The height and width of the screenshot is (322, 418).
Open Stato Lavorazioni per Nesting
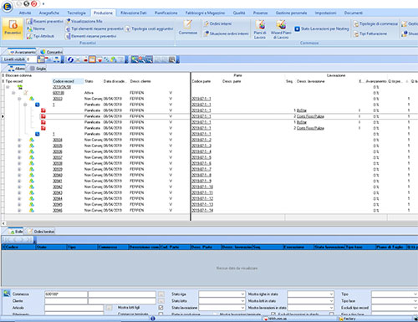(322, 28)
